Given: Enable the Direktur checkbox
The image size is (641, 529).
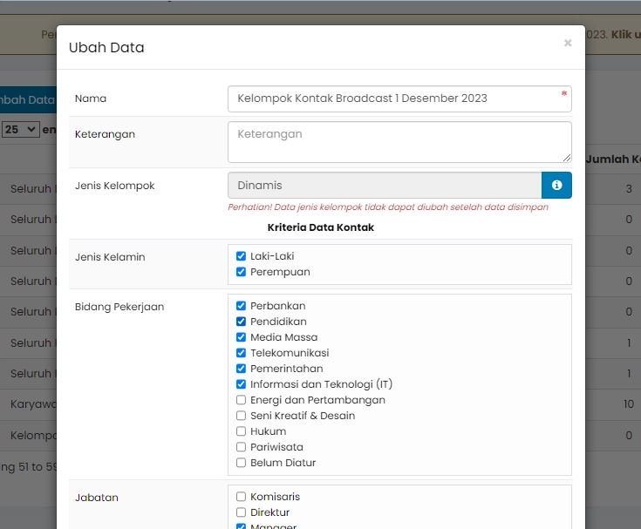Looking at the screenshot, I should click(242, 512).
